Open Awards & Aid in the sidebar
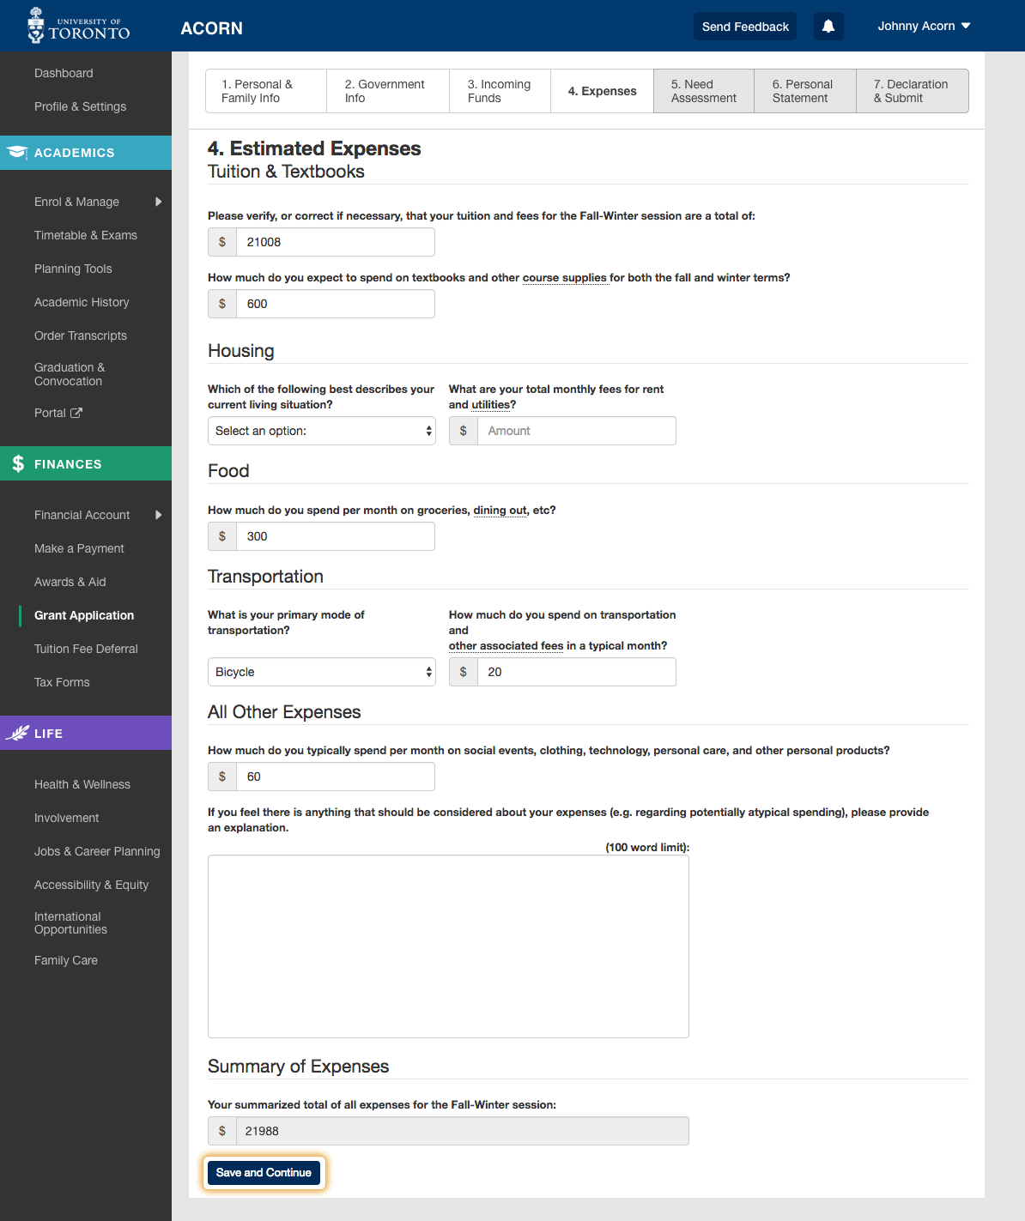The image size is (1025, 1221). (70, 582)
